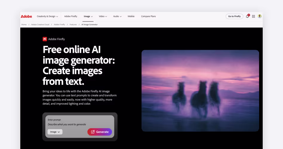Click the Go to Firefly button
Image resolution: width=283 pixels, height=149 pixels.
coord(234,16)
